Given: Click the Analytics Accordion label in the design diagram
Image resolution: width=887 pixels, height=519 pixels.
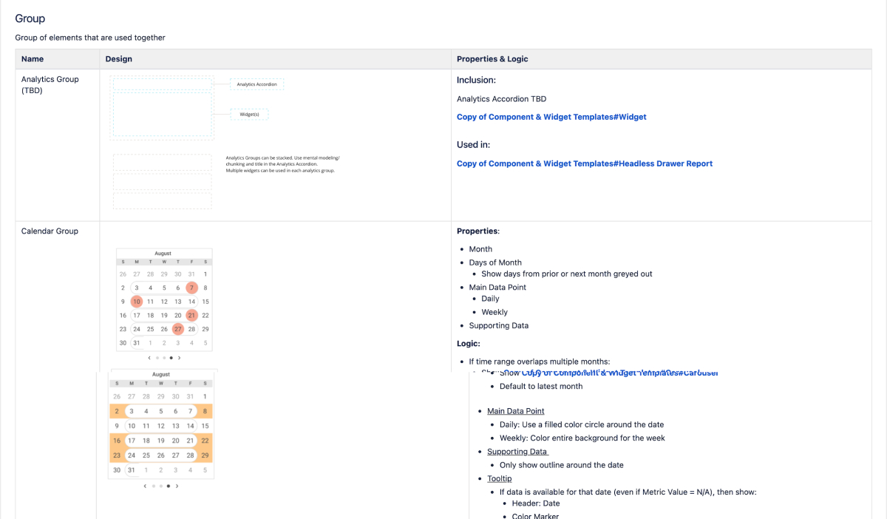Looking at the screenshot, I should [256, 84].
